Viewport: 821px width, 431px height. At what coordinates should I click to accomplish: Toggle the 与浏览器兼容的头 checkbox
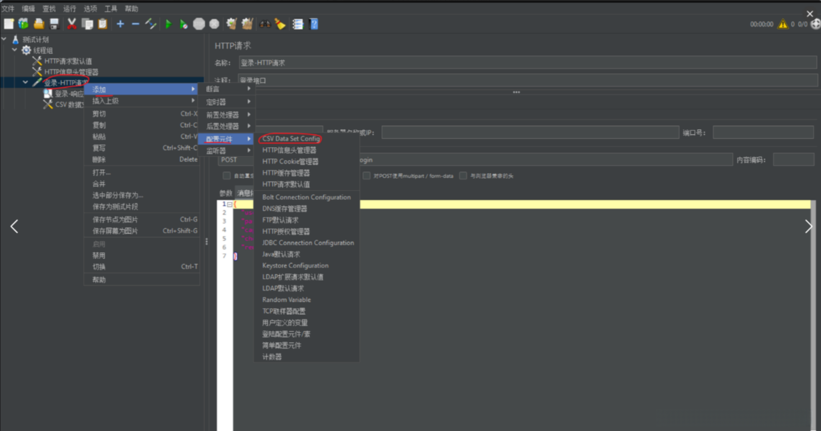coord(463,176)
